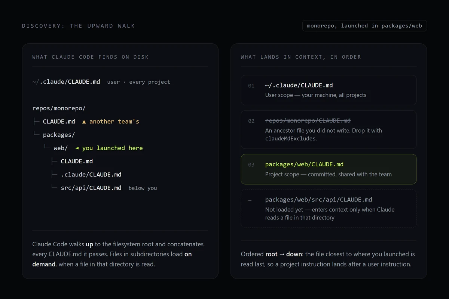The width and height of the screenshot is (449, 299).
Task: Select the .claude/CLAUDE.md tree row
Action: (x=91, y=175)
